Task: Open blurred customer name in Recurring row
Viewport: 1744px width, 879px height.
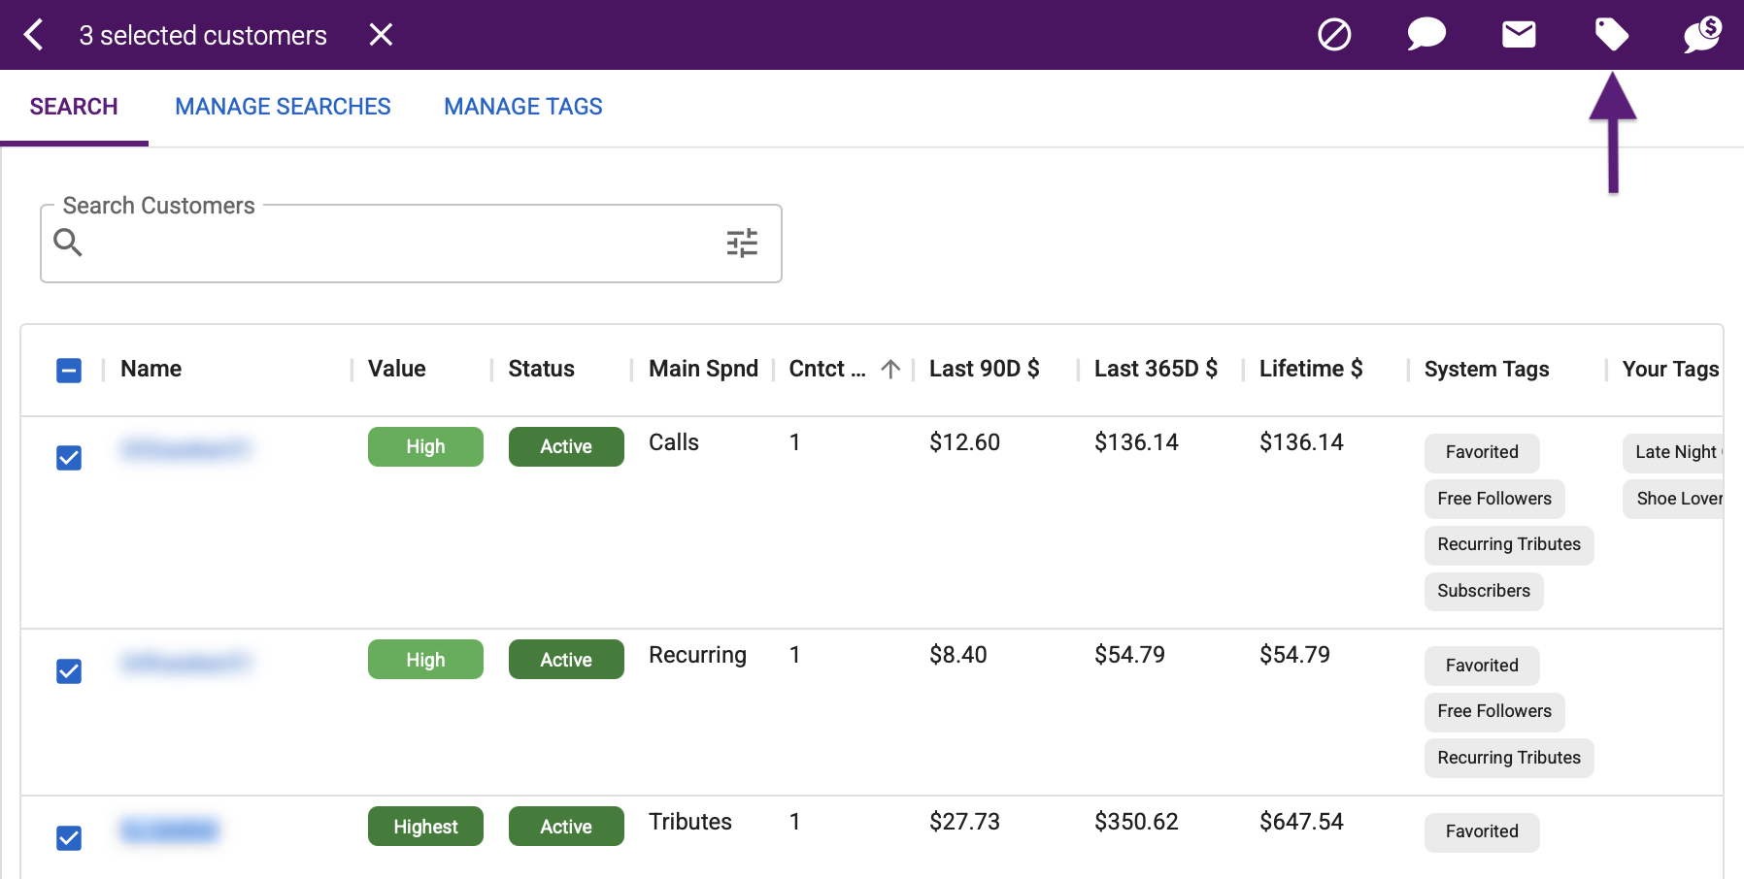Action: 185,663
